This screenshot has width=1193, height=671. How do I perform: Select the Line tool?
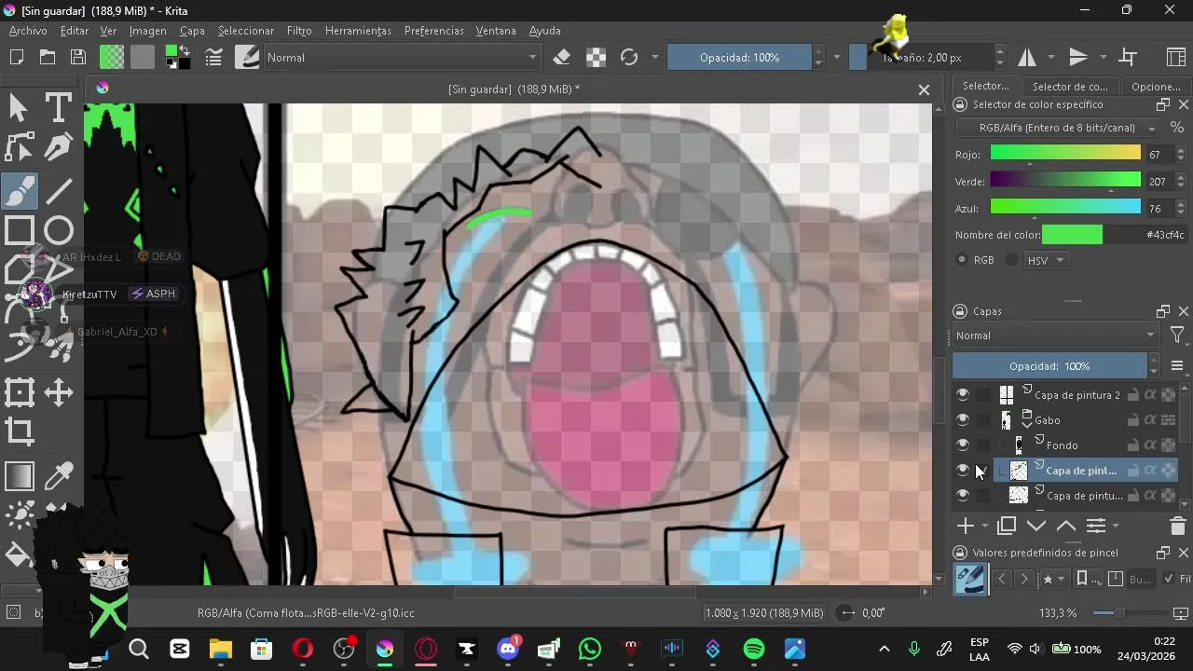click(59, 191)
